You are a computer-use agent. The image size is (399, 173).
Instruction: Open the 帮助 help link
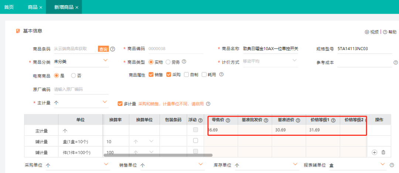[390, 32]
